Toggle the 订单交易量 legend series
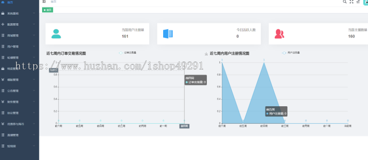The height and width of the screenshot is (160, 368). point(128,53)
